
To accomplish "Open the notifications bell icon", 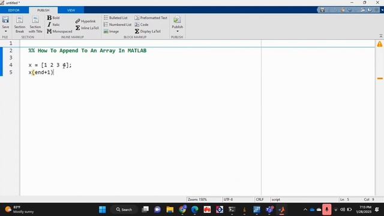I will (377, 209).
